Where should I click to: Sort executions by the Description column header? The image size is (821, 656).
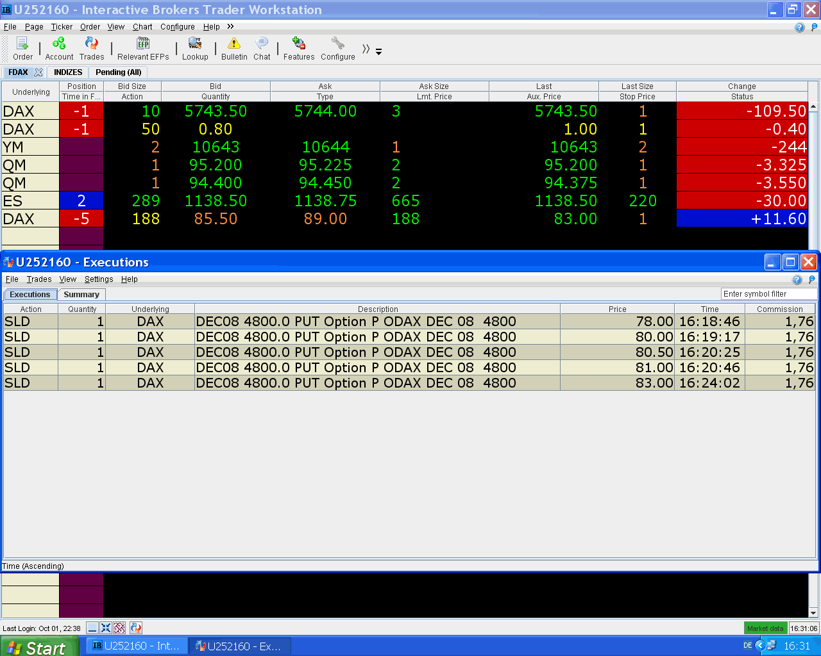(x=378, y=309)
